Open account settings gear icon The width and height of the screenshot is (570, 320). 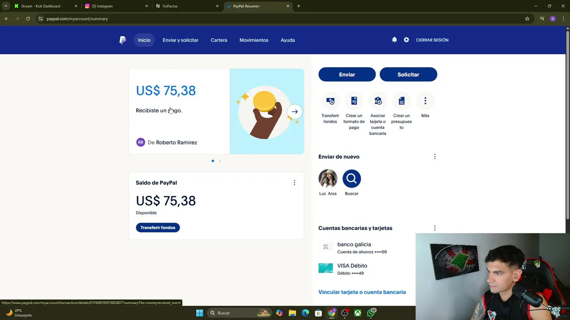[406, 40]
